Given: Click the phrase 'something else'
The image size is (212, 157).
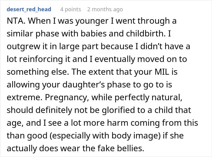Looking at the screenshot, I should pos(37,72).
